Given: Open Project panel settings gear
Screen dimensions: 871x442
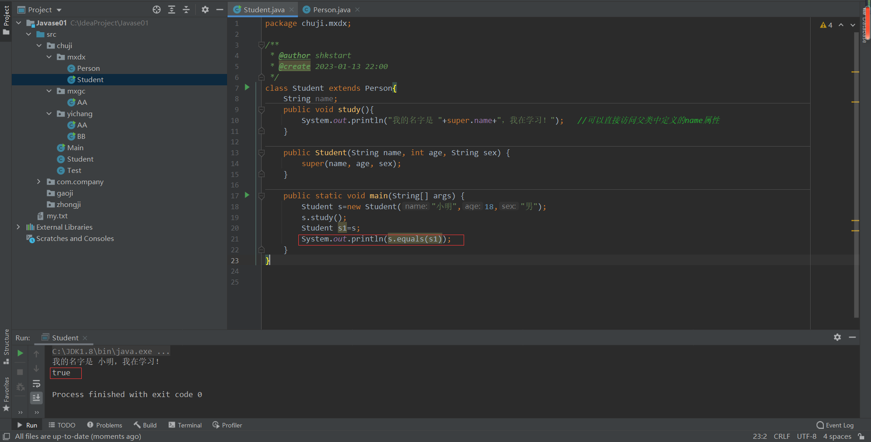Looking at the screenshot, I should (x=205, y=10).
